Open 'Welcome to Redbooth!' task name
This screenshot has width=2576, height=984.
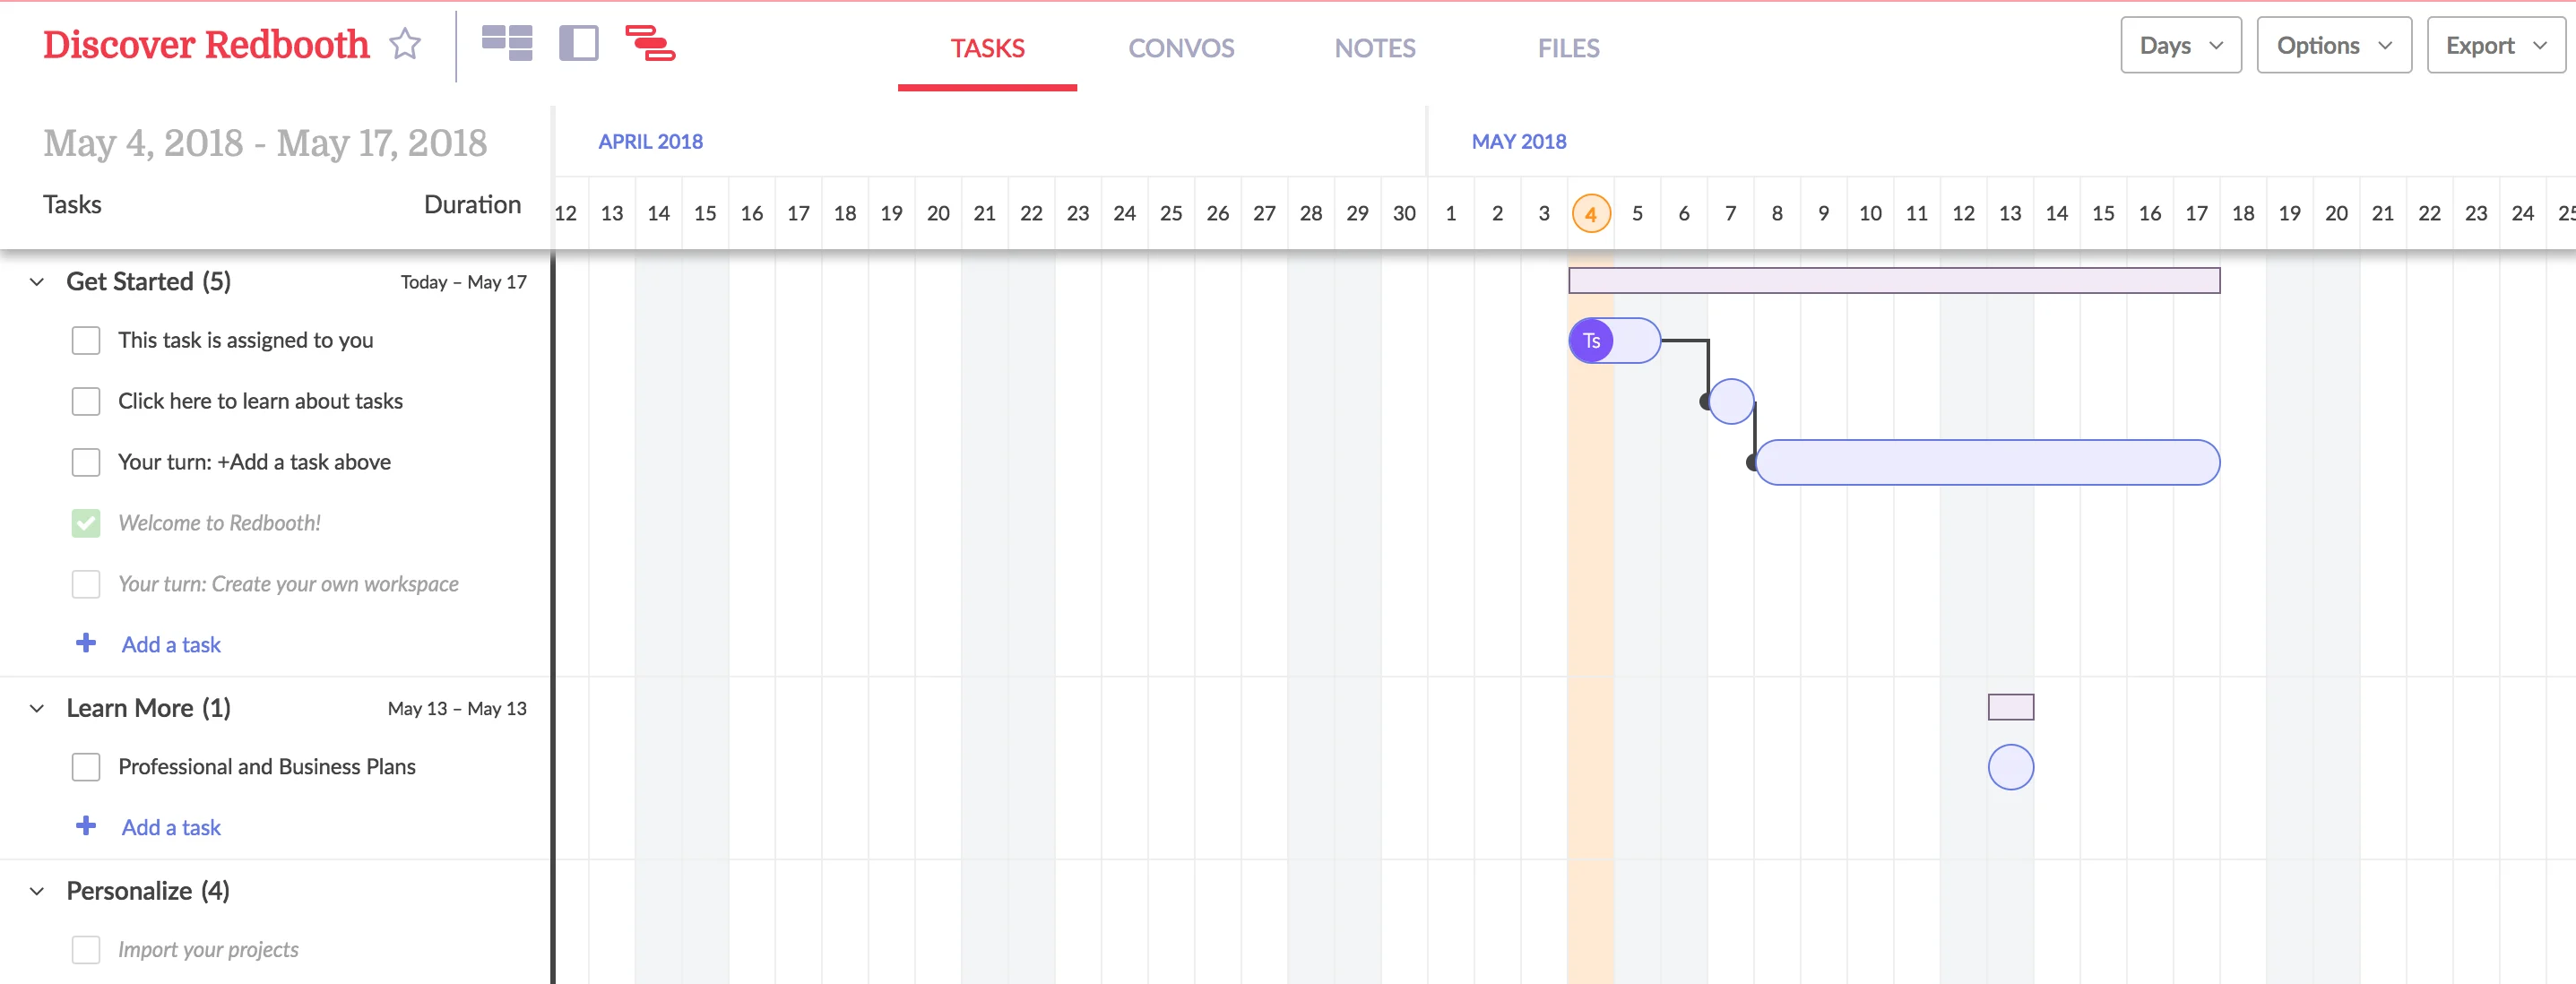[219, 523]
